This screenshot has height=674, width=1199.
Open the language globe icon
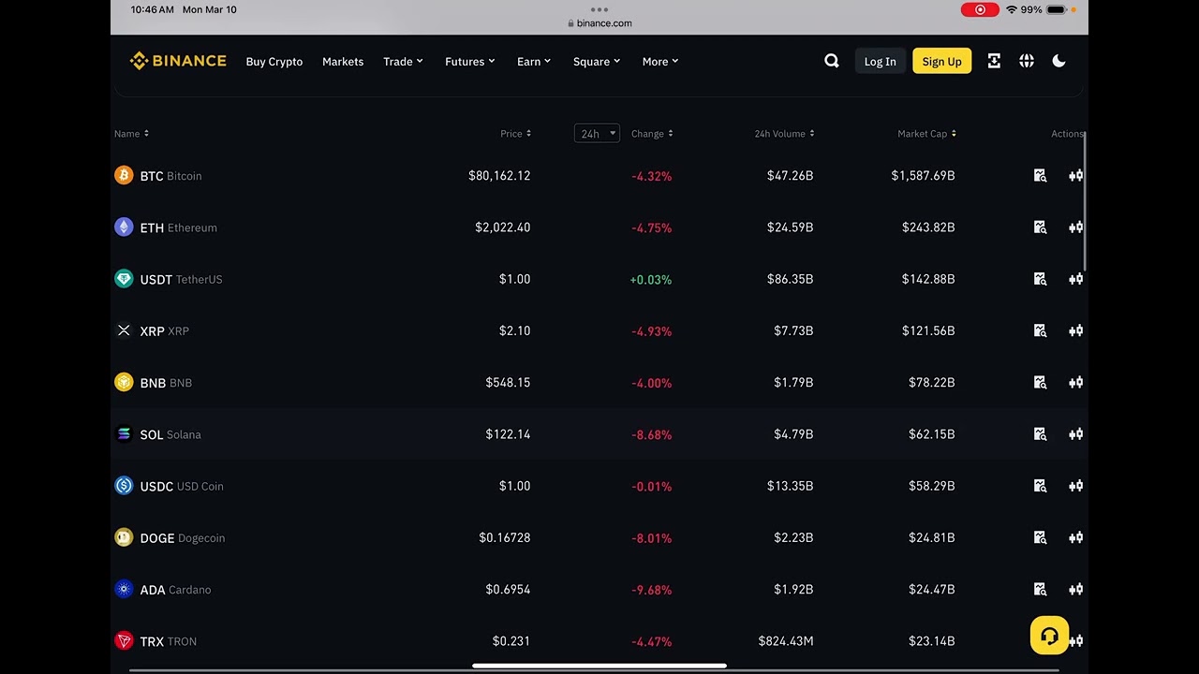(1027, 61)
